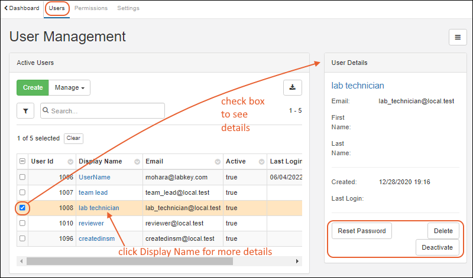The image size is (473, 278).
Task: Select the checkbox for reviewer row
Action: pos(22,223)
